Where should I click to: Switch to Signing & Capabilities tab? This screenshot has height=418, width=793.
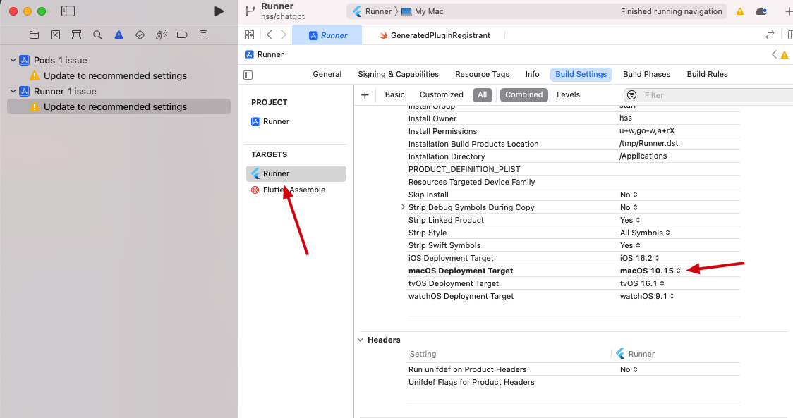coord(399,74)
